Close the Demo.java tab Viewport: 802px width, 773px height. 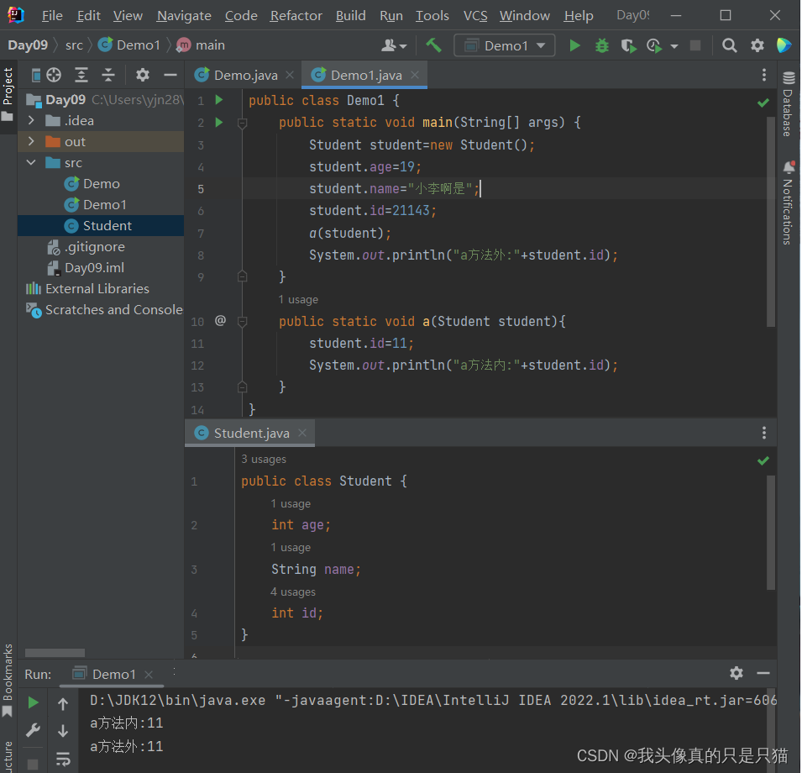290,76
